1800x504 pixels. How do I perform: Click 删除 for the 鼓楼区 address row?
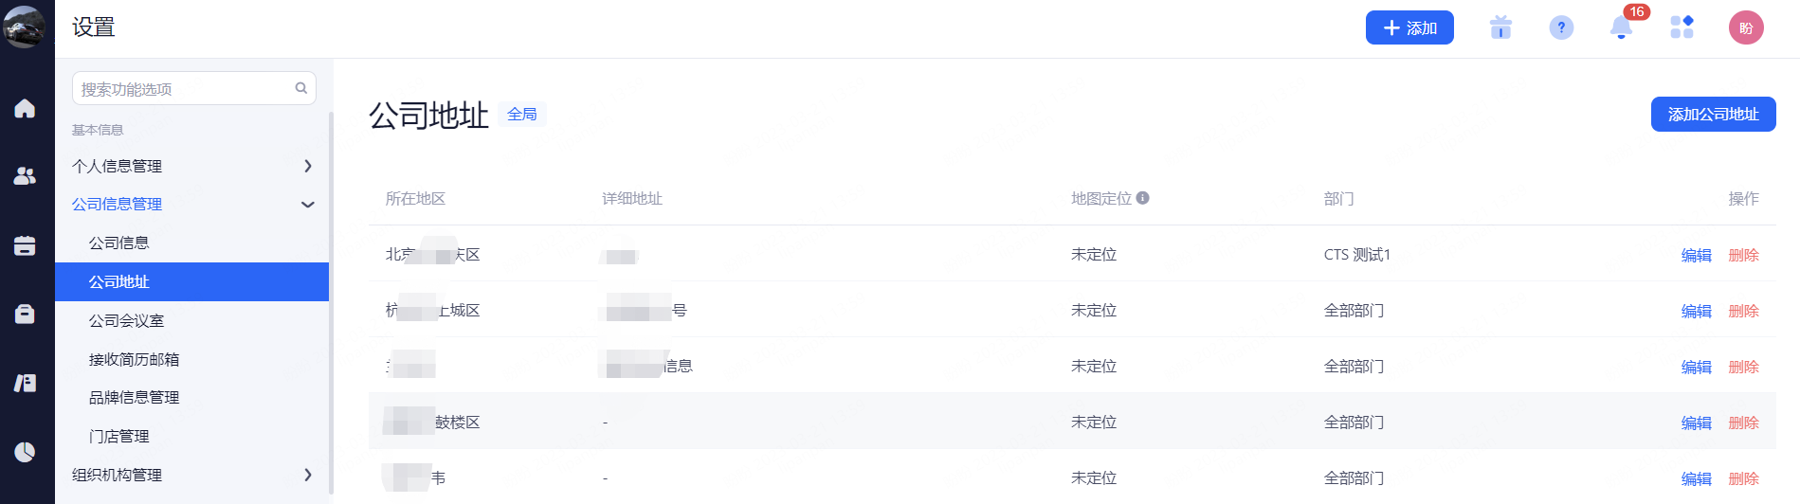(x=1743, y=423)
